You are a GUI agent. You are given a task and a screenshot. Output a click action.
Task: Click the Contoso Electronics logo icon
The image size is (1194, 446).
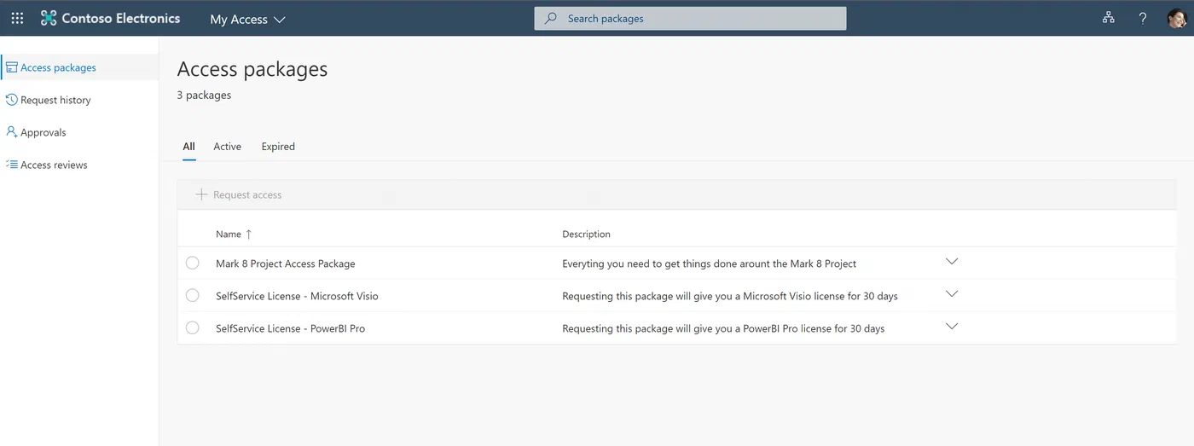[x=49, y=18]
